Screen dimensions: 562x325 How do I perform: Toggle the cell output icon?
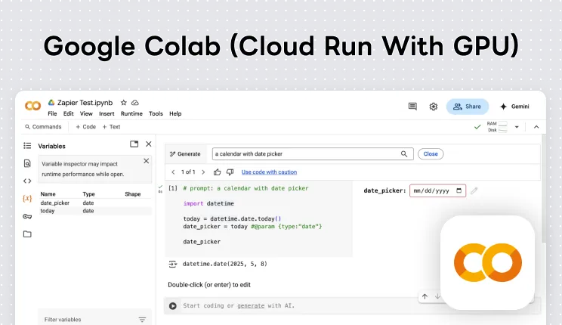pos(173,264)
